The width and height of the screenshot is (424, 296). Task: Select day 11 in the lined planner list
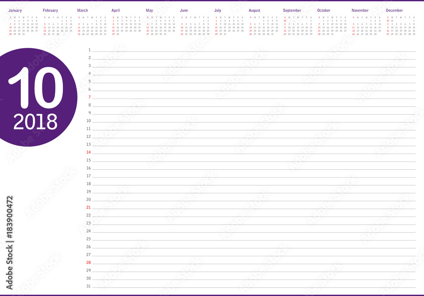coord(89,129)
